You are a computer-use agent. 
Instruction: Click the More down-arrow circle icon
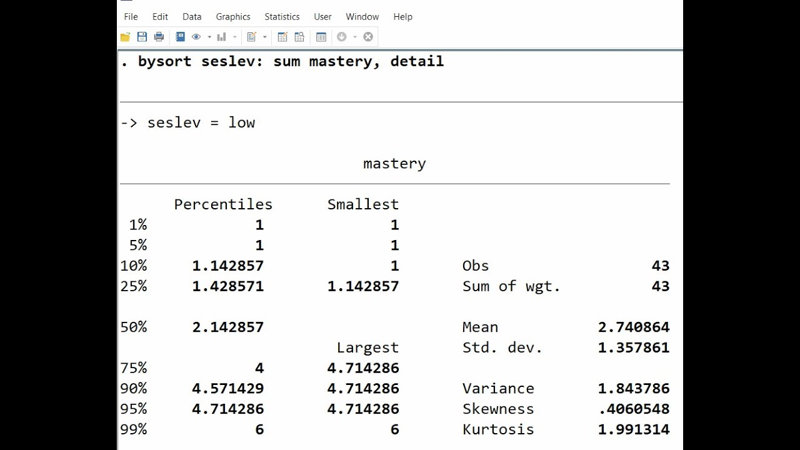tap(342, 37)
